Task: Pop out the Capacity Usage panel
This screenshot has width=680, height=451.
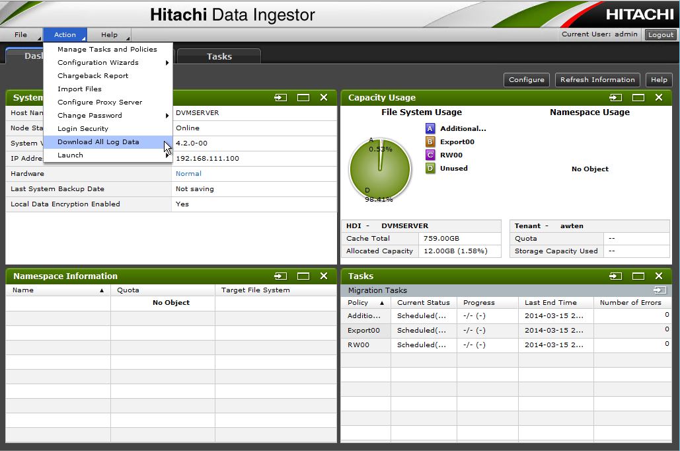Action: point(615,98)
